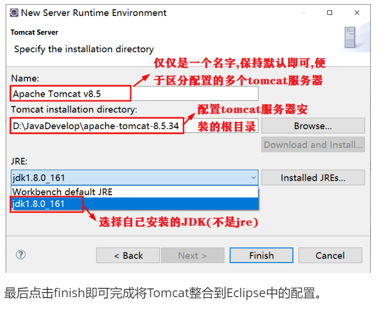This screenshot has height=310, width=380.
Task: Click 'Specify the installation directory' text
Action: click(x=84, y=49)
